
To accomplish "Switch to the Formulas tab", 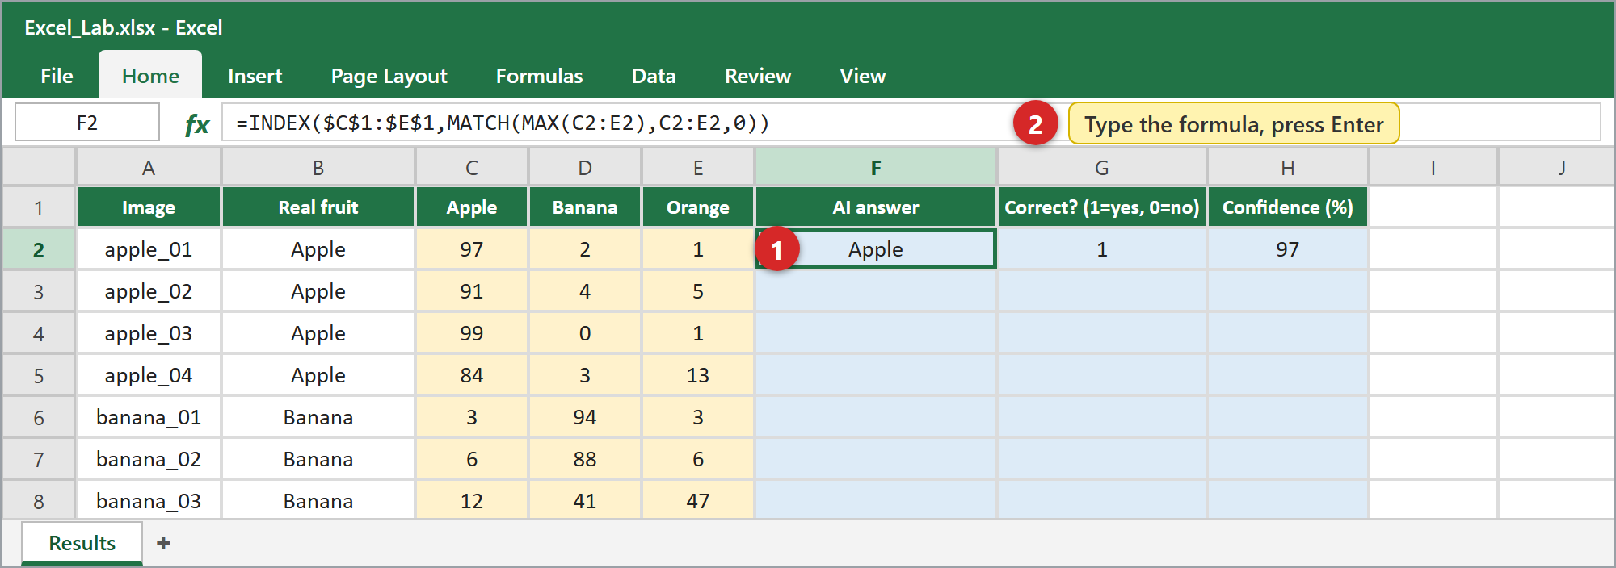I will pos(539,76).
